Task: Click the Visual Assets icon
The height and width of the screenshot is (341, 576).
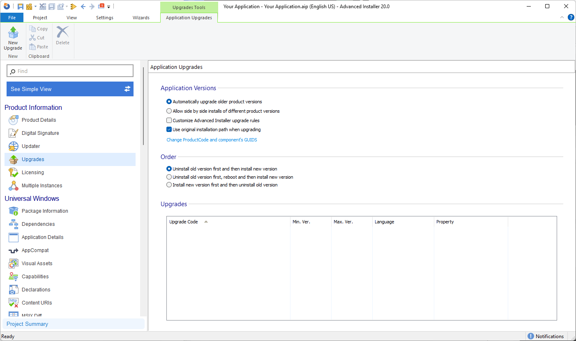Action: point(14,264)
